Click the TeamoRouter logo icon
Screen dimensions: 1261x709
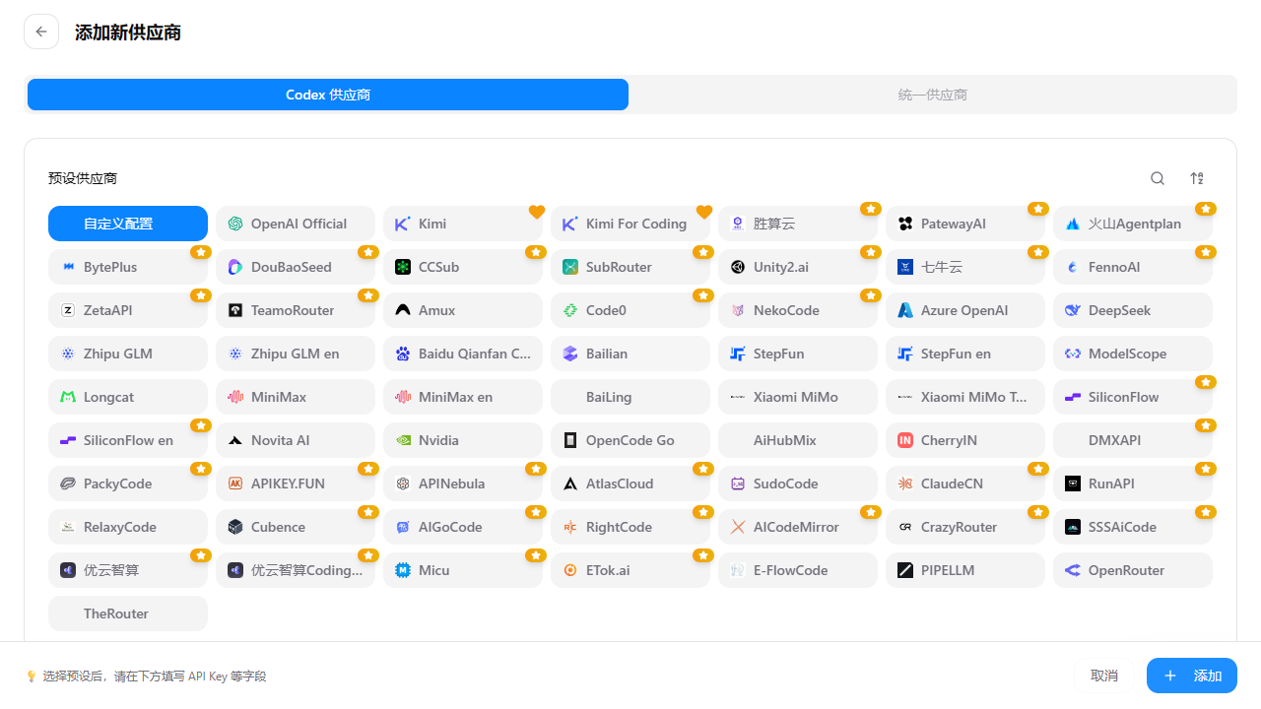235,310
